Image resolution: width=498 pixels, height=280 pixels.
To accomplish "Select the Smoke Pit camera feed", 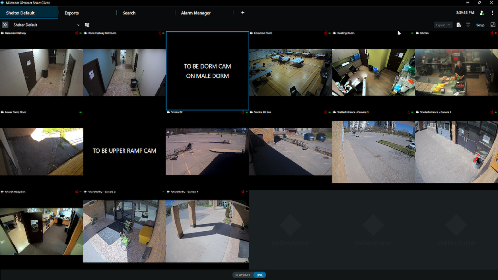I will (207, 152).
